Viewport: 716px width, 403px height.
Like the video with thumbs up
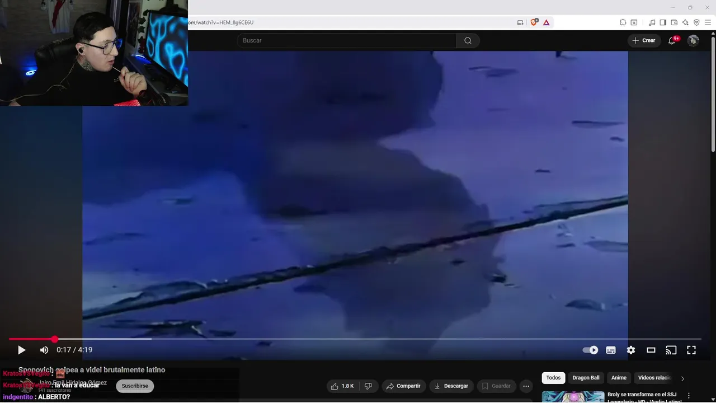click(342, 386)
